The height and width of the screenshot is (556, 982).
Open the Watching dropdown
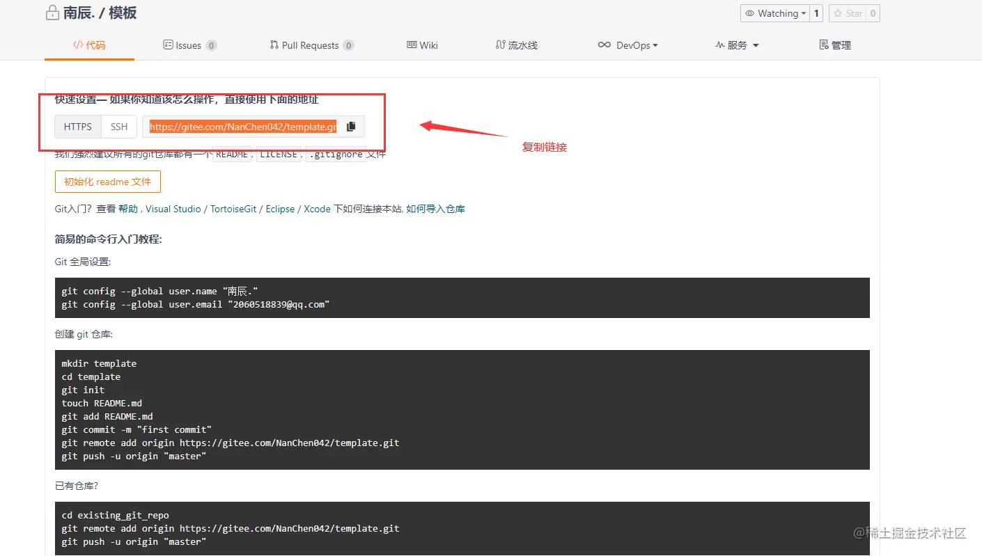click(775, 13)
